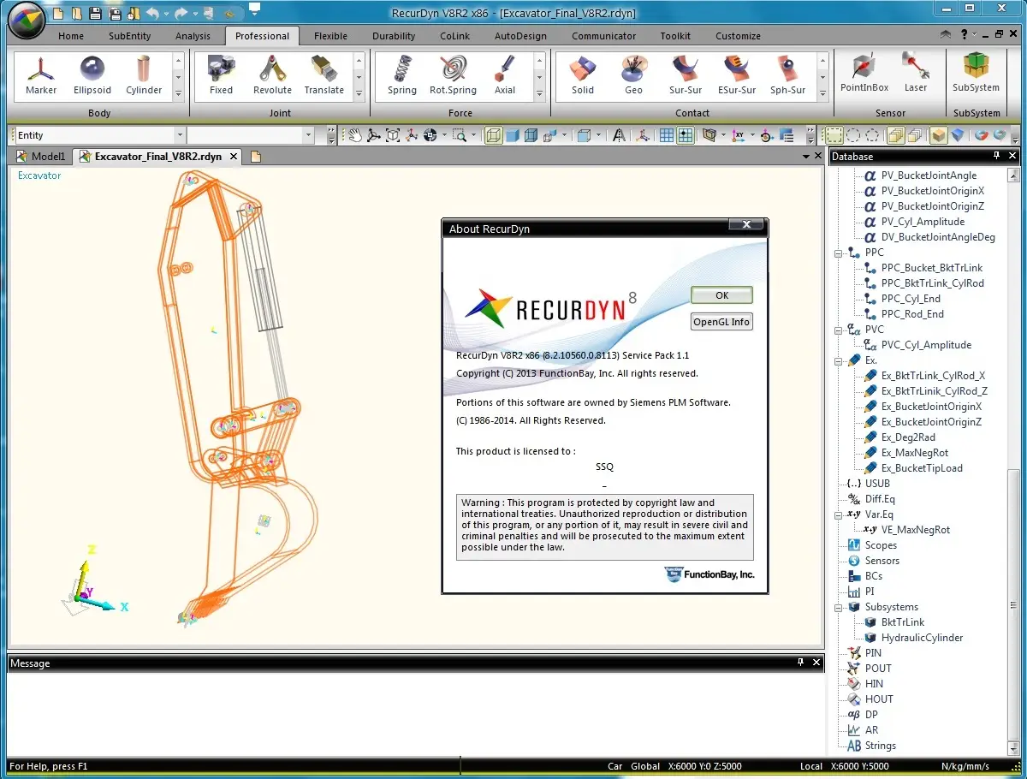Image resolution: width=1027 pixels, height=779 pixels.
Task: Select VE_MaxNegRot in the Database tree
Action: click(x=916, y=530)
